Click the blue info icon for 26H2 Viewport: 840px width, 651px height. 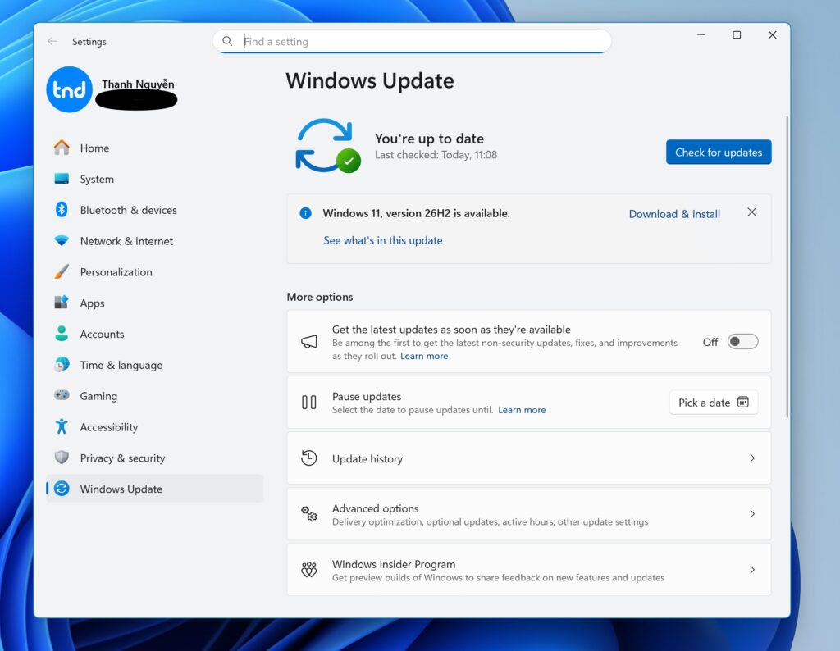(x=305, y=213)
